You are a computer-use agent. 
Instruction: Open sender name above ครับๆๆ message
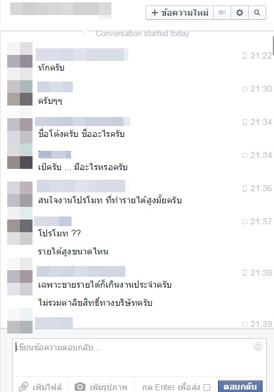55,87
